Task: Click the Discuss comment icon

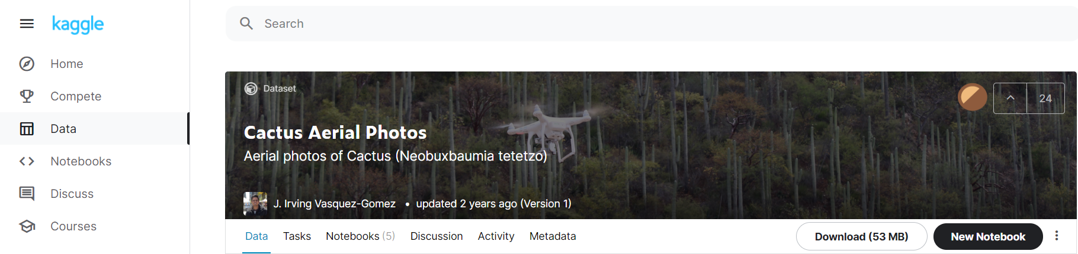Action: [27, 194]
